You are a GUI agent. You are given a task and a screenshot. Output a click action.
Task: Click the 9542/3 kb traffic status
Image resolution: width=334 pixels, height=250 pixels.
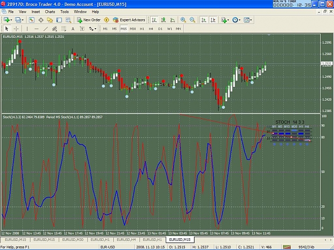click(306, 247)
